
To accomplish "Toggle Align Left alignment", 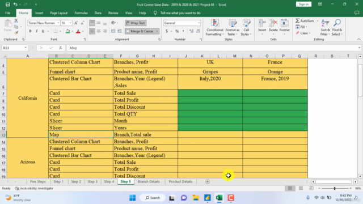I will pos(92,31).
